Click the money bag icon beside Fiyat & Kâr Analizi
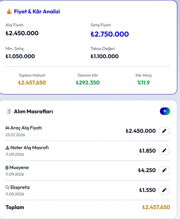The height and width of the screenshot is (219, 180). pos(9,12)
